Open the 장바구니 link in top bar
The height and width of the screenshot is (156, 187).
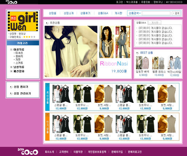tap(158, 2)
